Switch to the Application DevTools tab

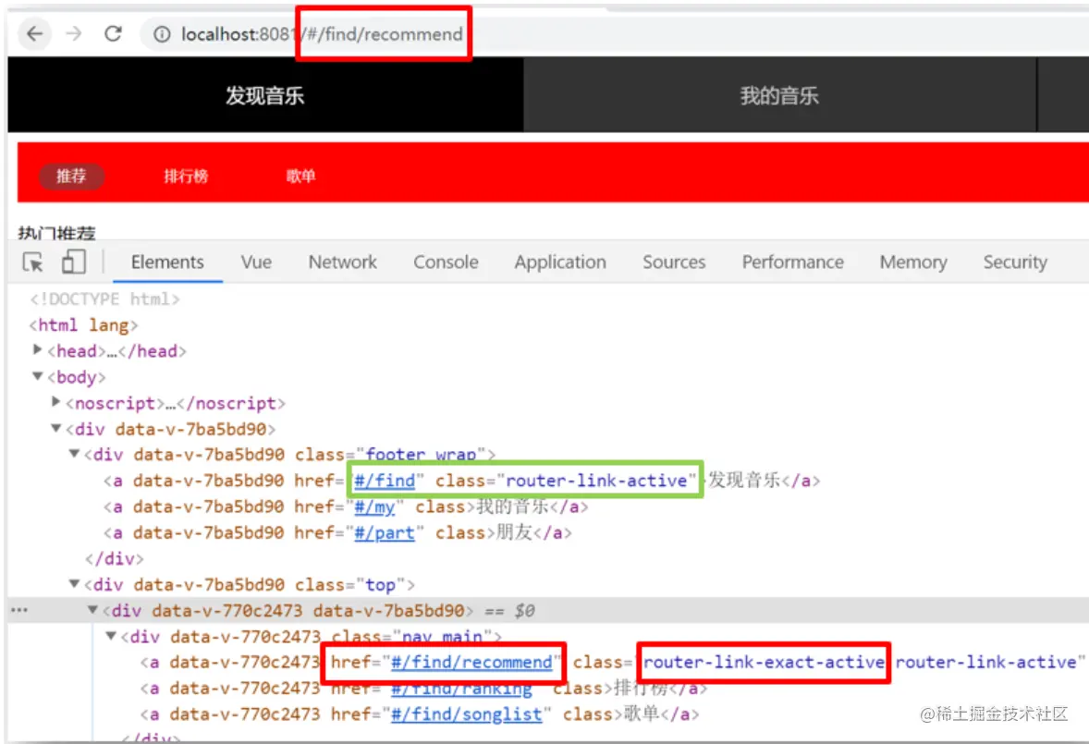coord(560,262)
